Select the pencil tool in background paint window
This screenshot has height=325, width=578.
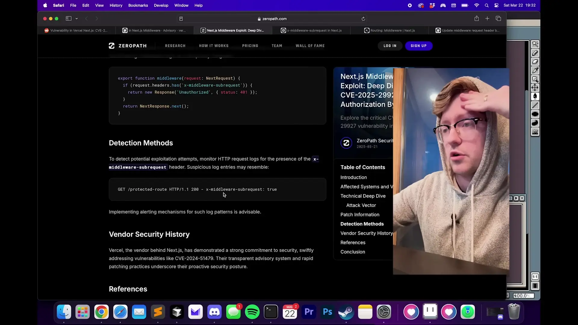pyautogui.click(x=535, y=53)
